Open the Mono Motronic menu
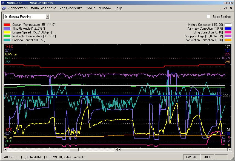Image resolution: width=235 pixels, height=161 pixels. (x=44, y=8)
